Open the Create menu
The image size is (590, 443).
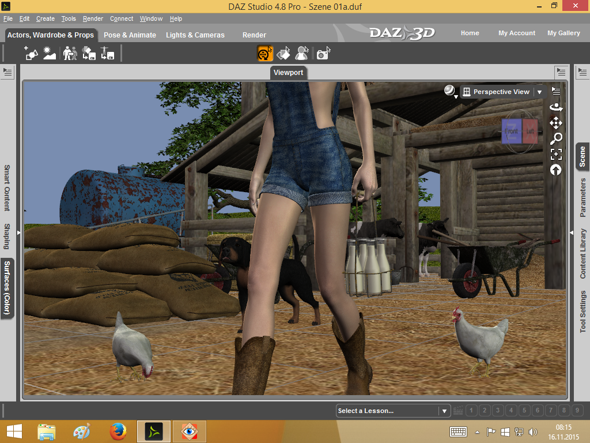[x=46, y=18]
